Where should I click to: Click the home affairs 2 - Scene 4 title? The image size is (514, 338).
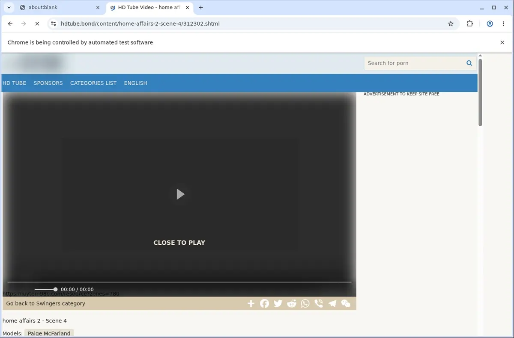tap(35, 321)
